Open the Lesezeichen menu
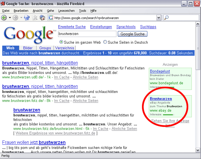Image resolution: width=201 pixels, height=159 pixels. click(66, 11)
